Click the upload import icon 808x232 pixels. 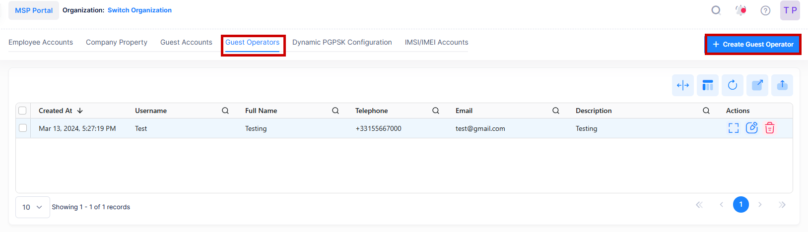coord(782,85)
